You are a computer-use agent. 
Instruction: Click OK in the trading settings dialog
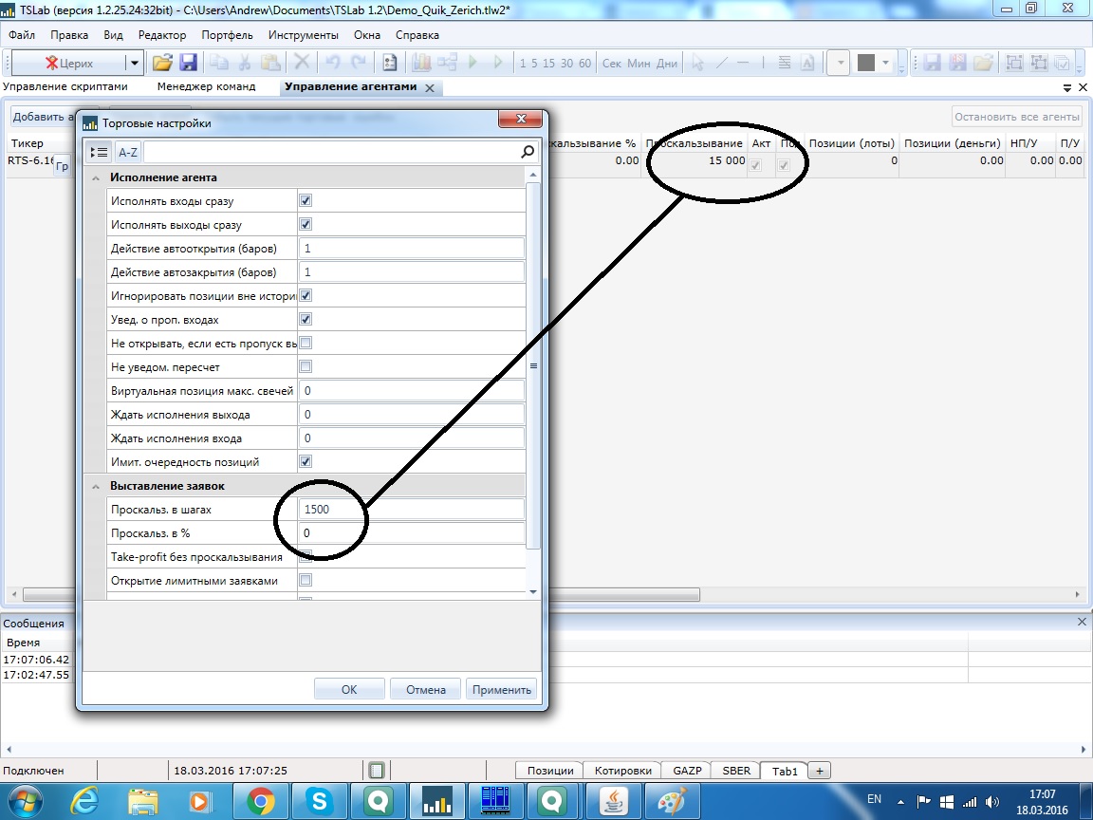(349, 689)
